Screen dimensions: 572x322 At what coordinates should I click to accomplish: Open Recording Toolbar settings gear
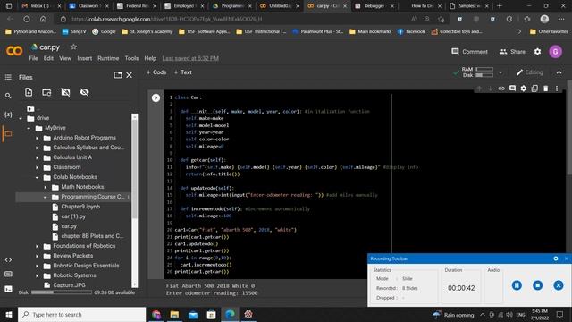556,258
